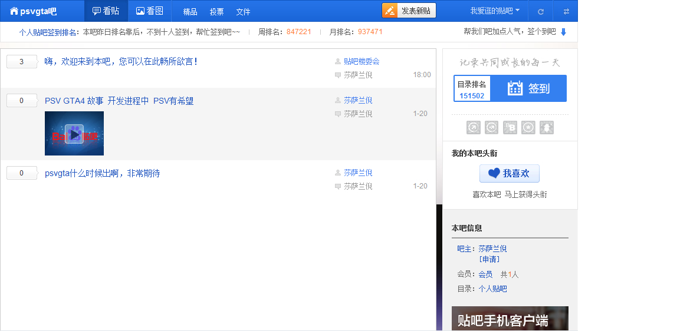The width and height of the screenshot is (690, 331).
Task: Click the 贴吧手机客户端 banner
Action: (510, 318)
